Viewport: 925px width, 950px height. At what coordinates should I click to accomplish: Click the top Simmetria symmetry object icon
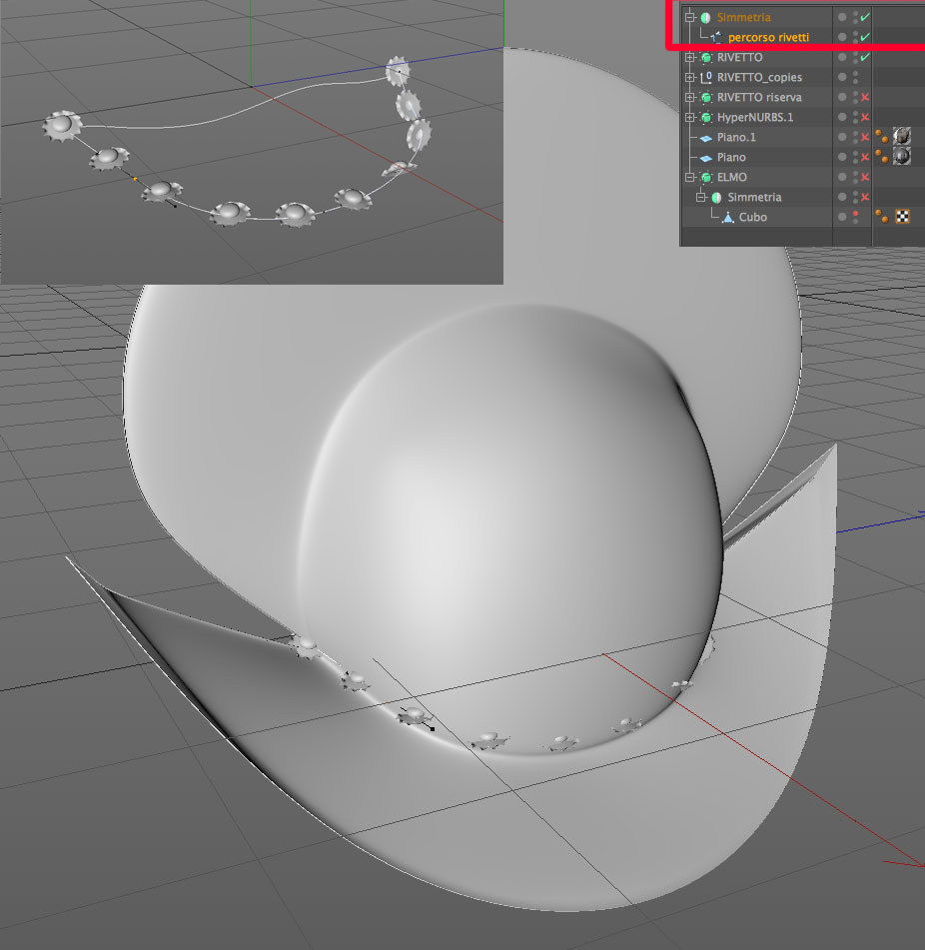tap(705, 18)
